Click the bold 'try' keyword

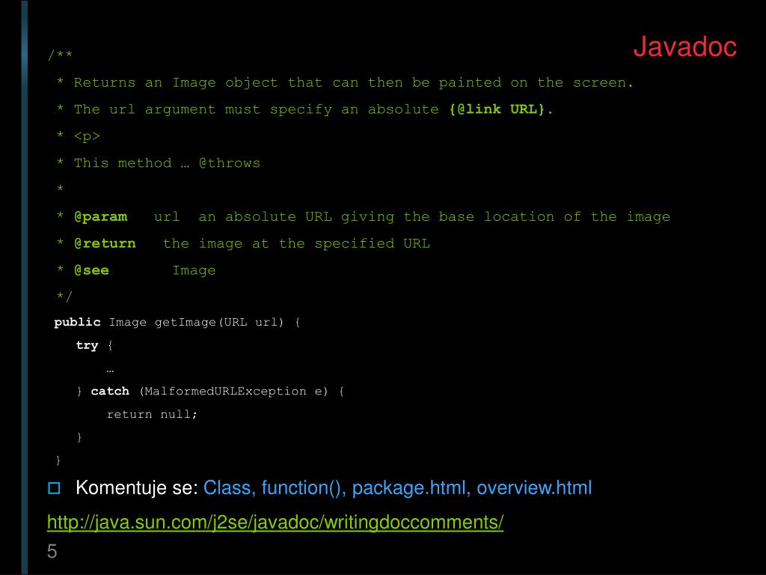[x=87, y=346]
